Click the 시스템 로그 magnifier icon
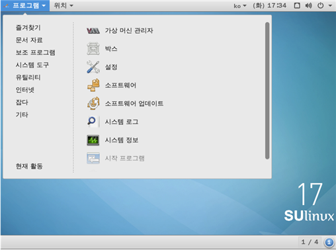The width and height of the screenshot is (336, 252). pos(93,122)
